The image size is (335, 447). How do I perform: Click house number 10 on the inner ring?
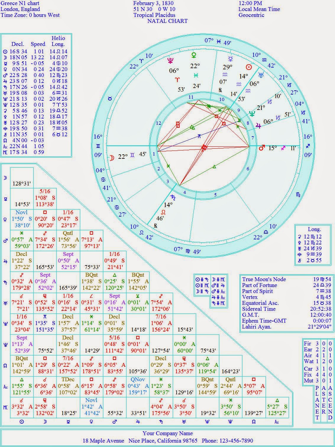click(x=221, y=100)
